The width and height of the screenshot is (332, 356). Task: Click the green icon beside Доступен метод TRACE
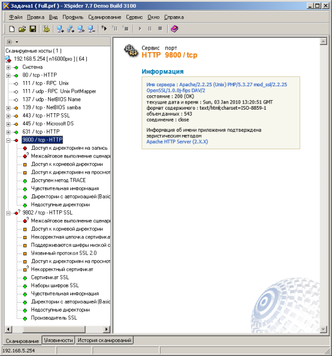point(25,181)
